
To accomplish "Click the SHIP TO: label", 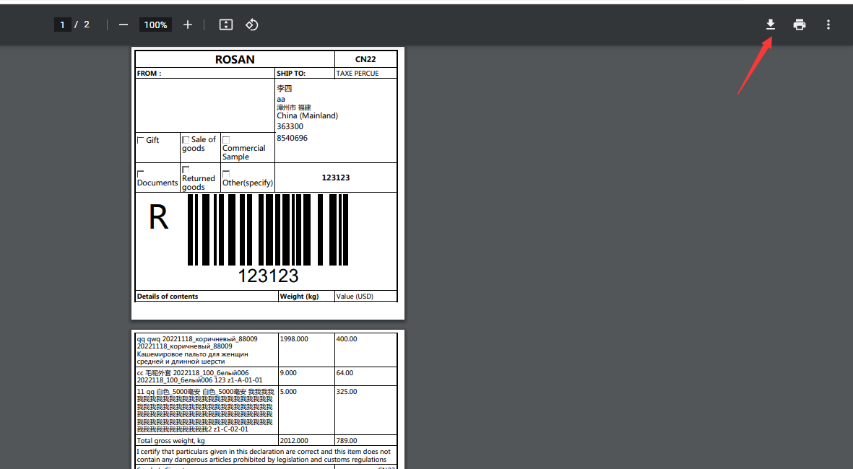I will click(291, 74).
